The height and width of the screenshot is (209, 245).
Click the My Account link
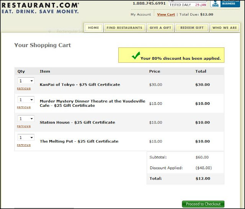pyautogui.click(x=141, y=15)
